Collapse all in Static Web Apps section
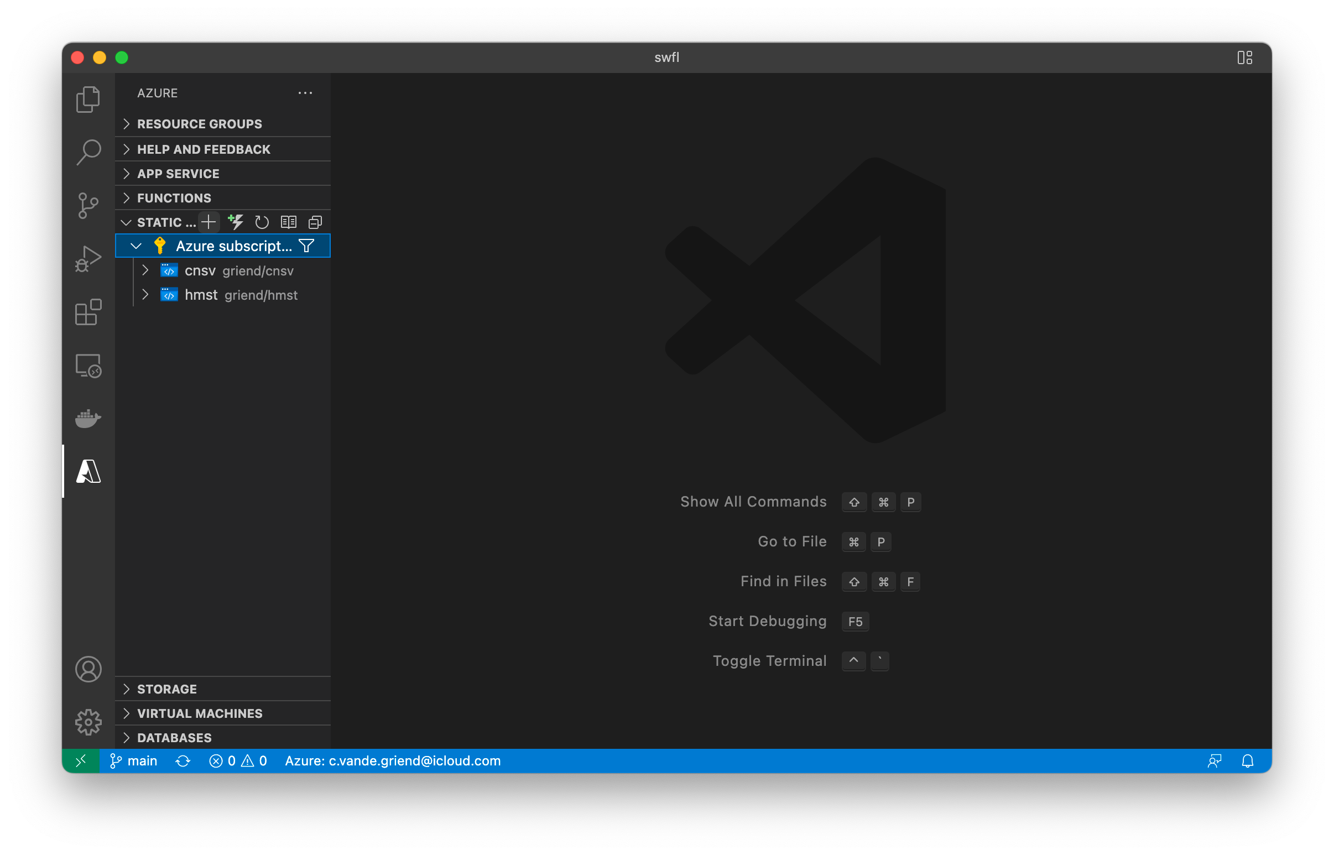 pyautogui.click(x=315, y=223)
